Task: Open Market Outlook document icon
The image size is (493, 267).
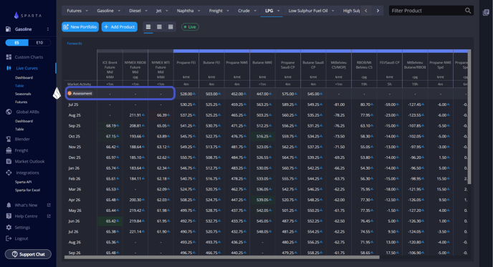Action: 9,161
